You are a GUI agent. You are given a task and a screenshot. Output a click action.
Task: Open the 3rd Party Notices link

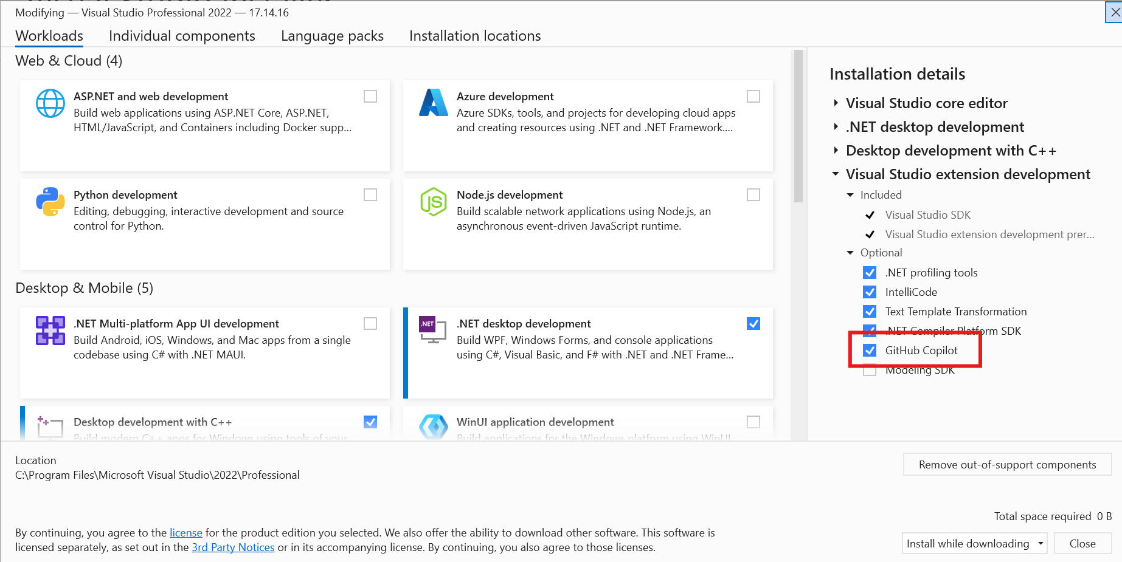[233, 547]
